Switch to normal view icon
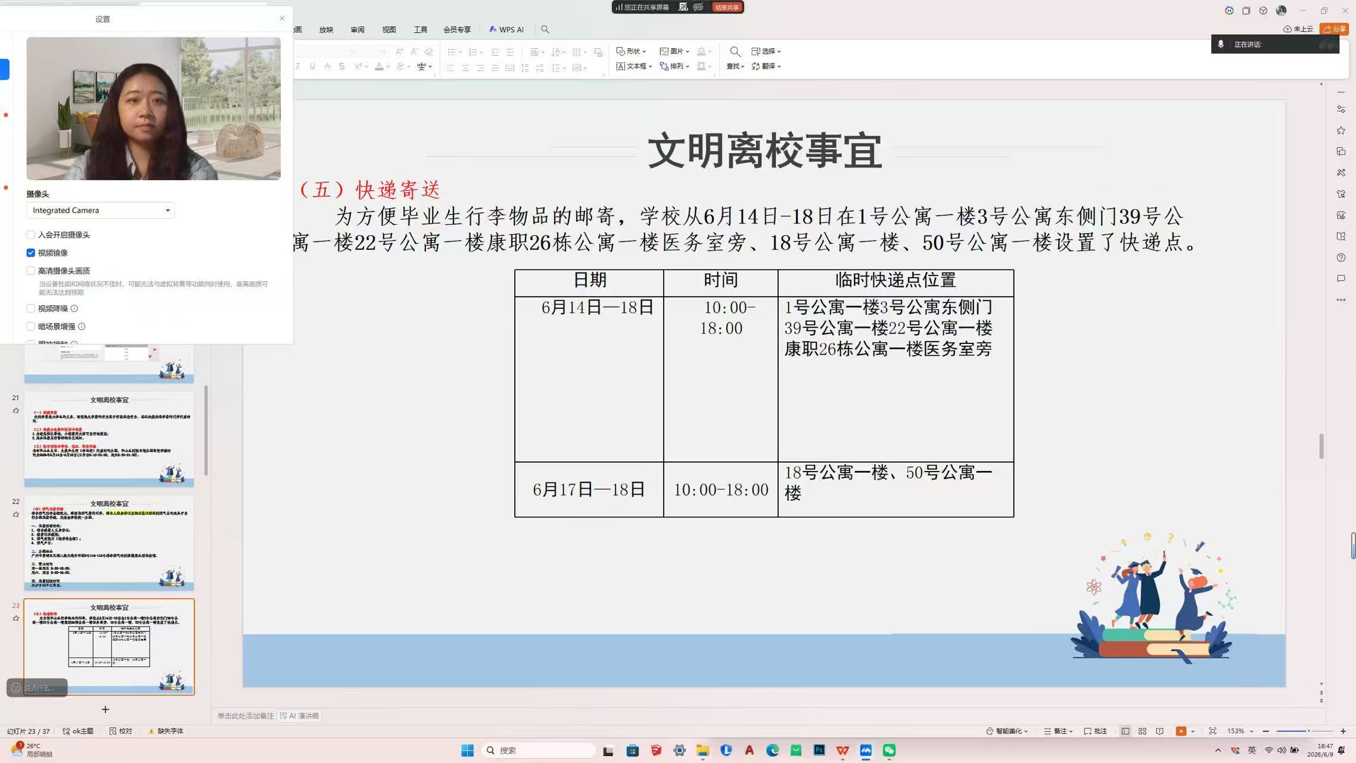The height and width of the screenshot is (763, 1356). [1125, 731]
